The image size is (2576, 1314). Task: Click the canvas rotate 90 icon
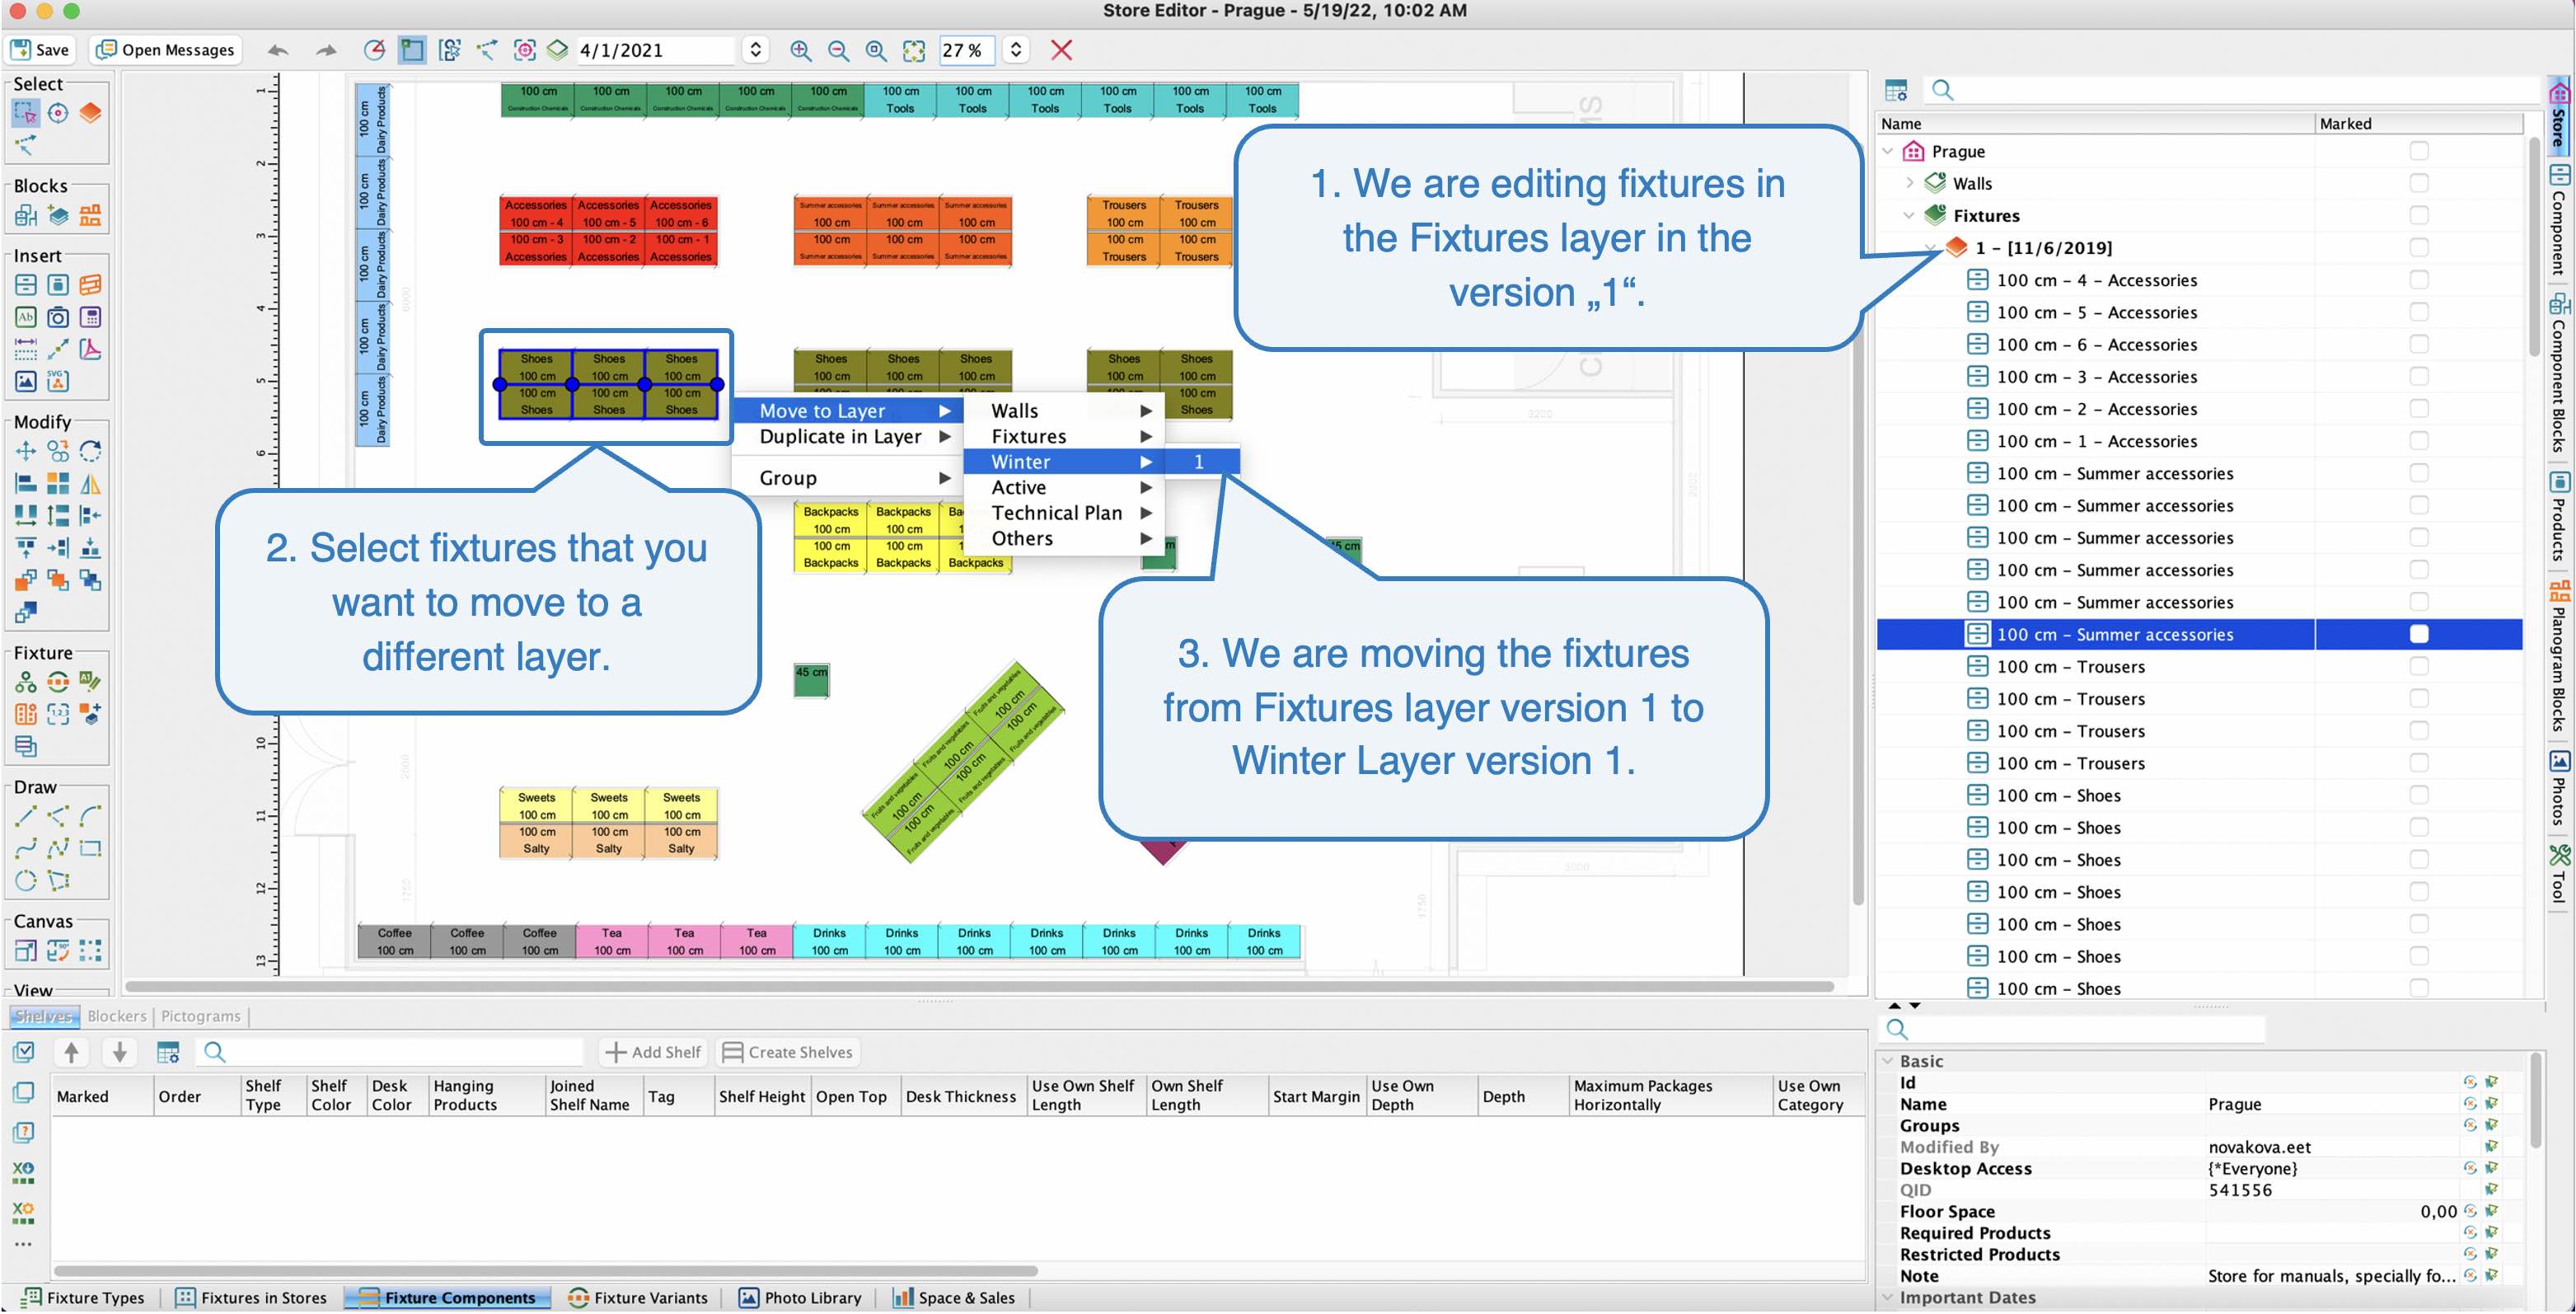point(58,950)
